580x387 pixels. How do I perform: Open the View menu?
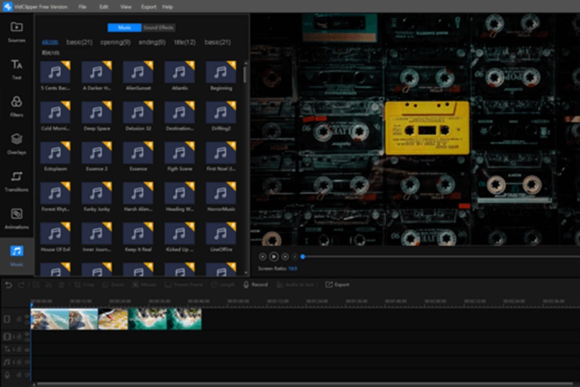pos(126,6)
